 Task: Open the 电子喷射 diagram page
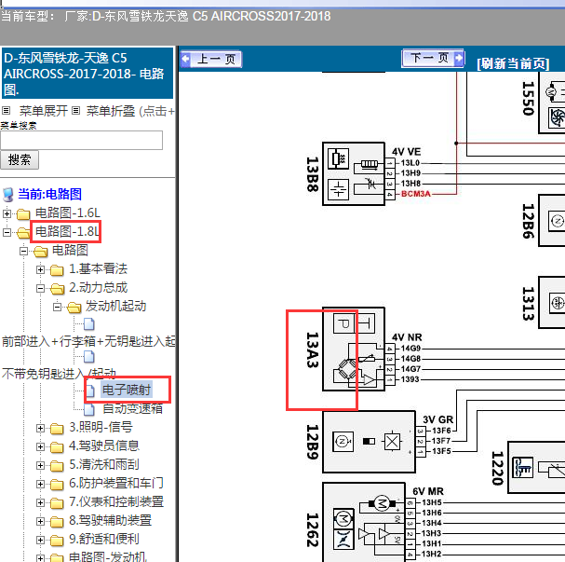click(x=126, y=390)
